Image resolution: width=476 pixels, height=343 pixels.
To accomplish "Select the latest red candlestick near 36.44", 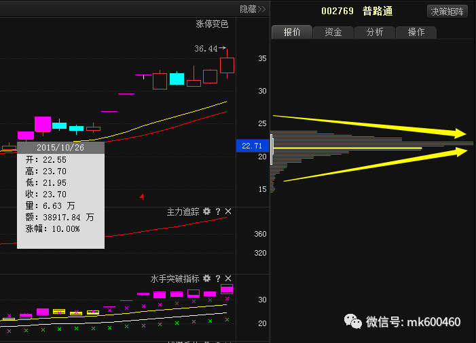I will (227, 65).
